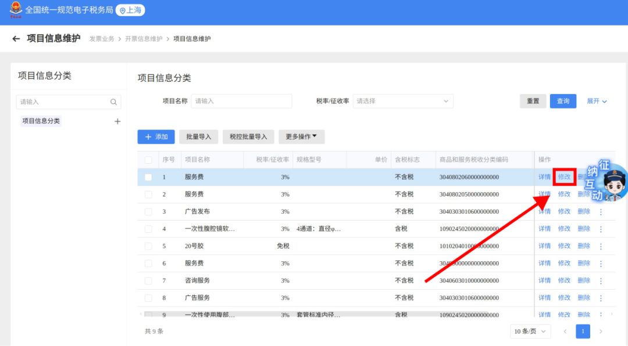This screenshot has width=628, height=346.
Task: Click 开票信息维护 in the breadcrumb
Action: 144,39
